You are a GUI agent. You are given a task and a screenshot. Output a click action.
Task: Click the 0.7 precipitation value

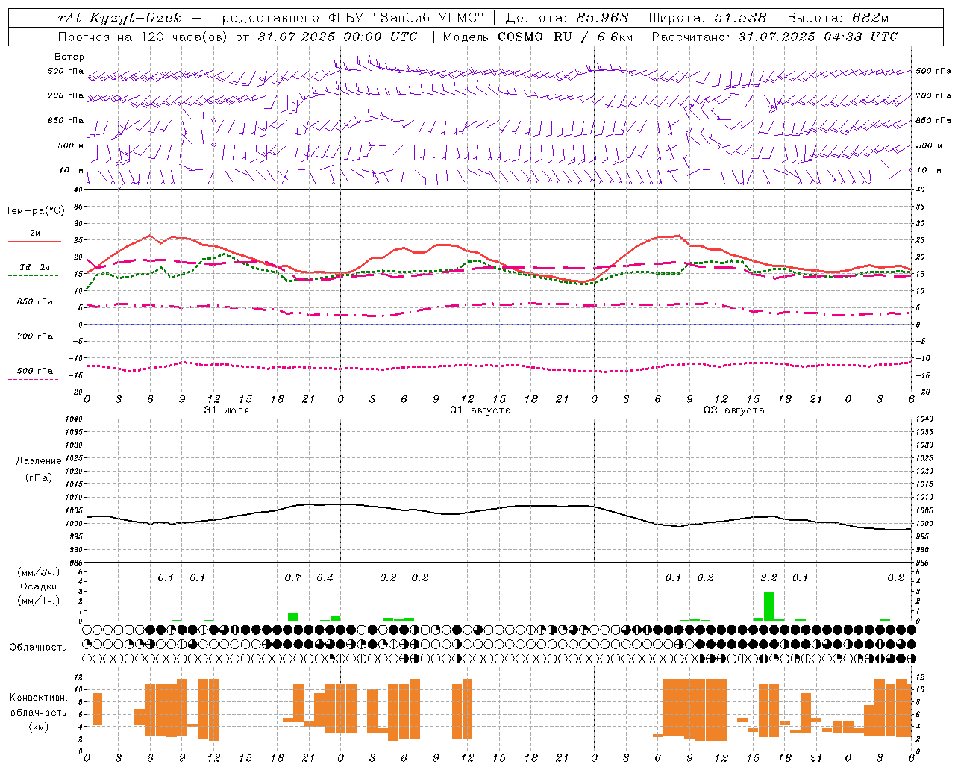(x=293, y=578)
